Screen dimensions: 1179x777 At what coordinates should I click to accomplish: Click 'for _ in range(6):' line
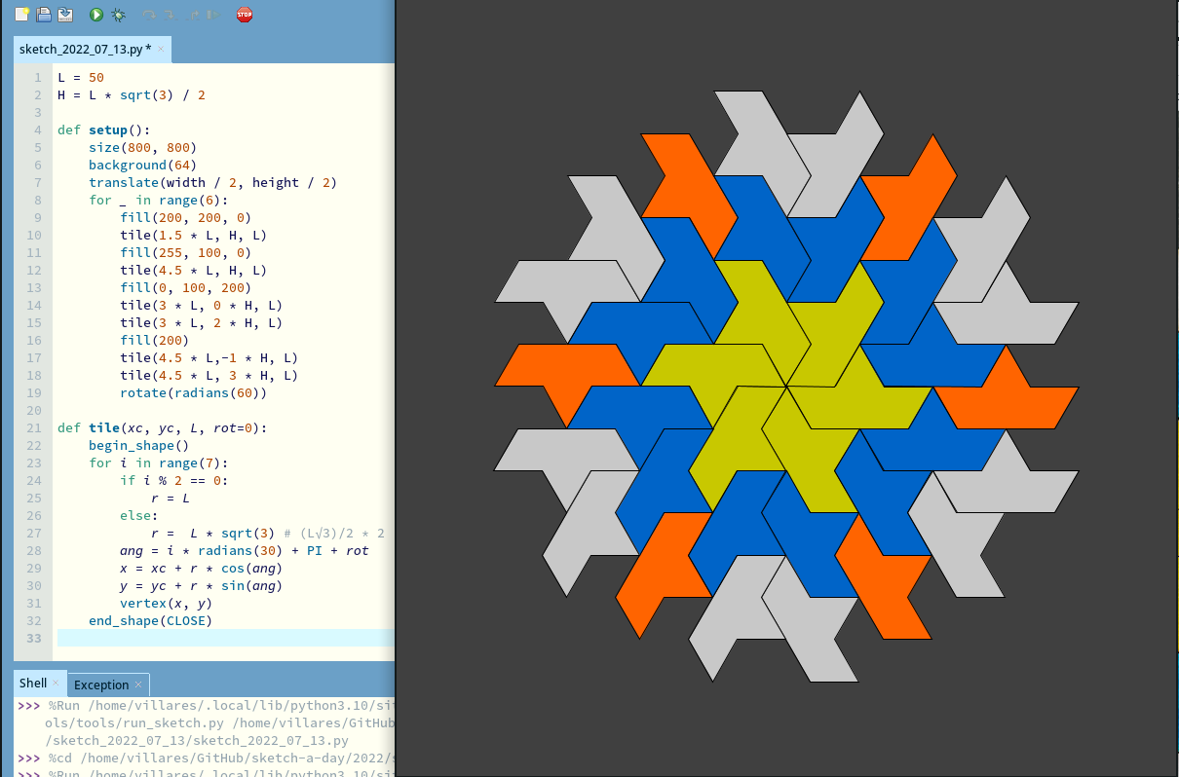[x=159, y=200]
